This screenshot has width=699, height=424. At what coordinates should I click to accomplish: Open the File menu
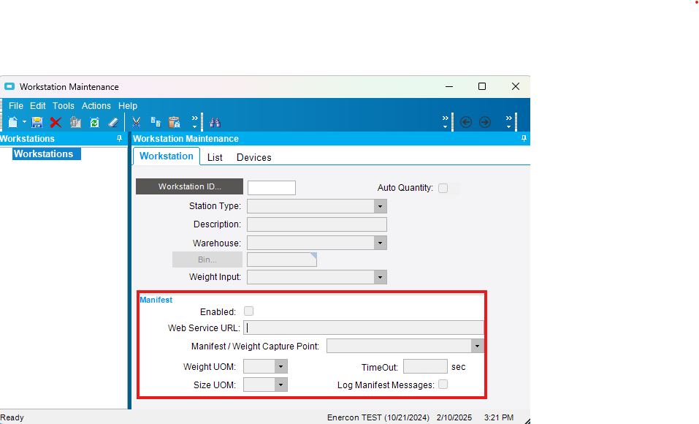coord(15,106)
